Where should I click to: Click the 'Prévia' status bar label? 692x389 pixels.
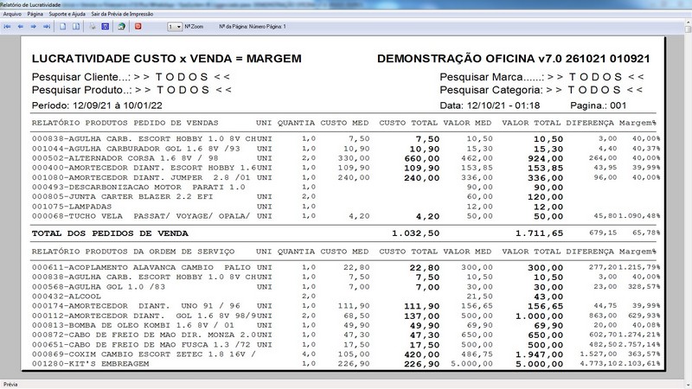(x=10, y=385)
